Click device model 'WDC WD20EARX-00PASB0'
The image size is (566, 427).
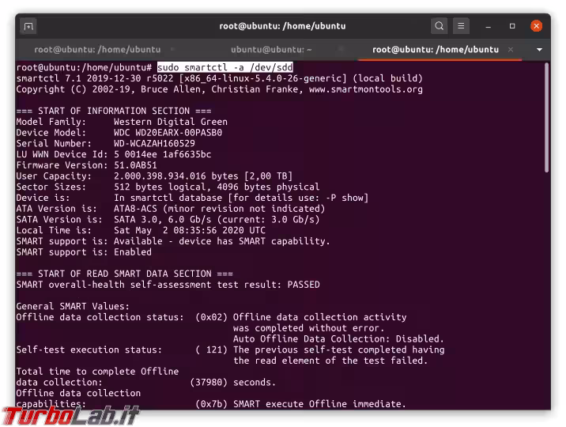(x=168, y=133)
